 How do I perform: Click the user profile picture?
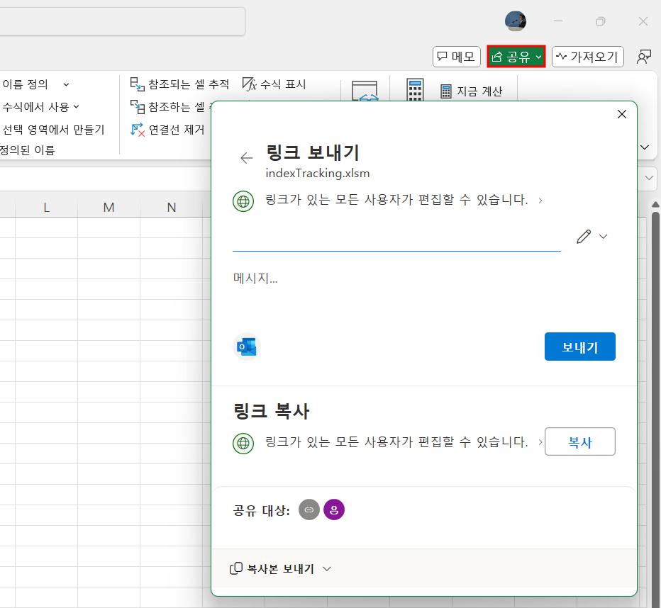(515, 21)
